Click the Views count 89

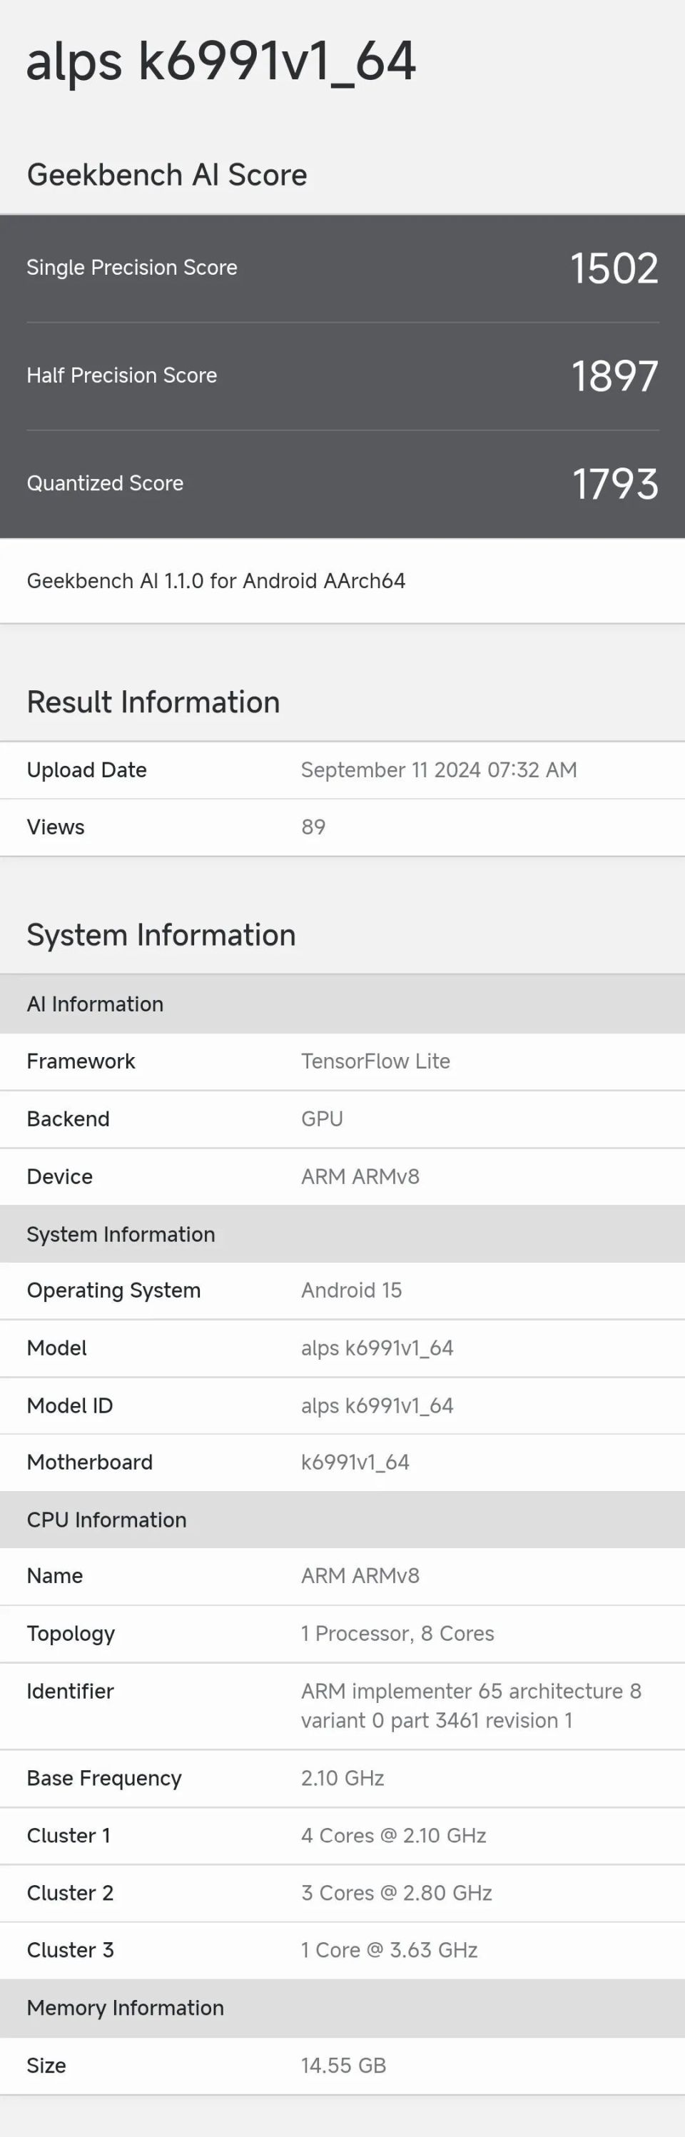tap(313, 827)
